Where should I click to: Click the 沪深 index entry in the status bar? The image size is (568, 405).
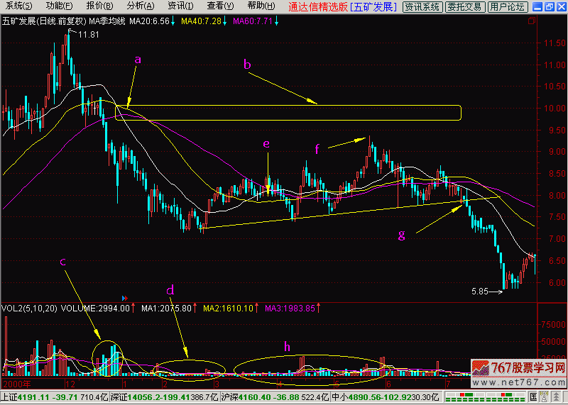pyautogui.click(x=275, y=396)
